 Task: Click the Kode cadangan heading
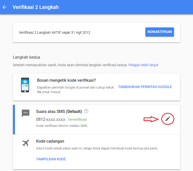(x=50, y=141)
